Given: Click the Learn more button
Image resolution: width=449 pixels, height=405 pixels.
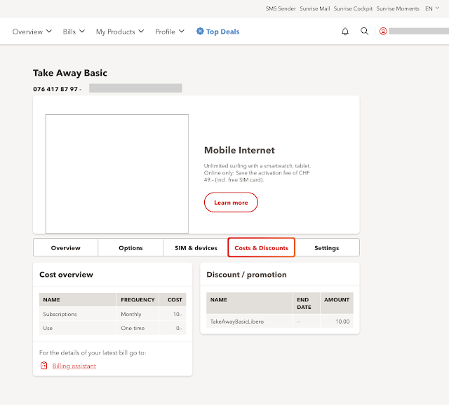Looking at the screenshot, I should point(231,202).
